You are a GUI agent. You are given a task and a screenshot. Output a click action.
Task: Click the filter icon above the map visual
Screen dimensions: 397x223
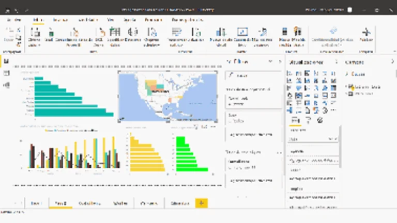coord(196,126)
